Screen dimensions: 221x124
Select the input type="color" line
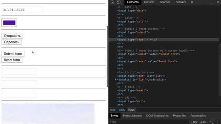132,21
